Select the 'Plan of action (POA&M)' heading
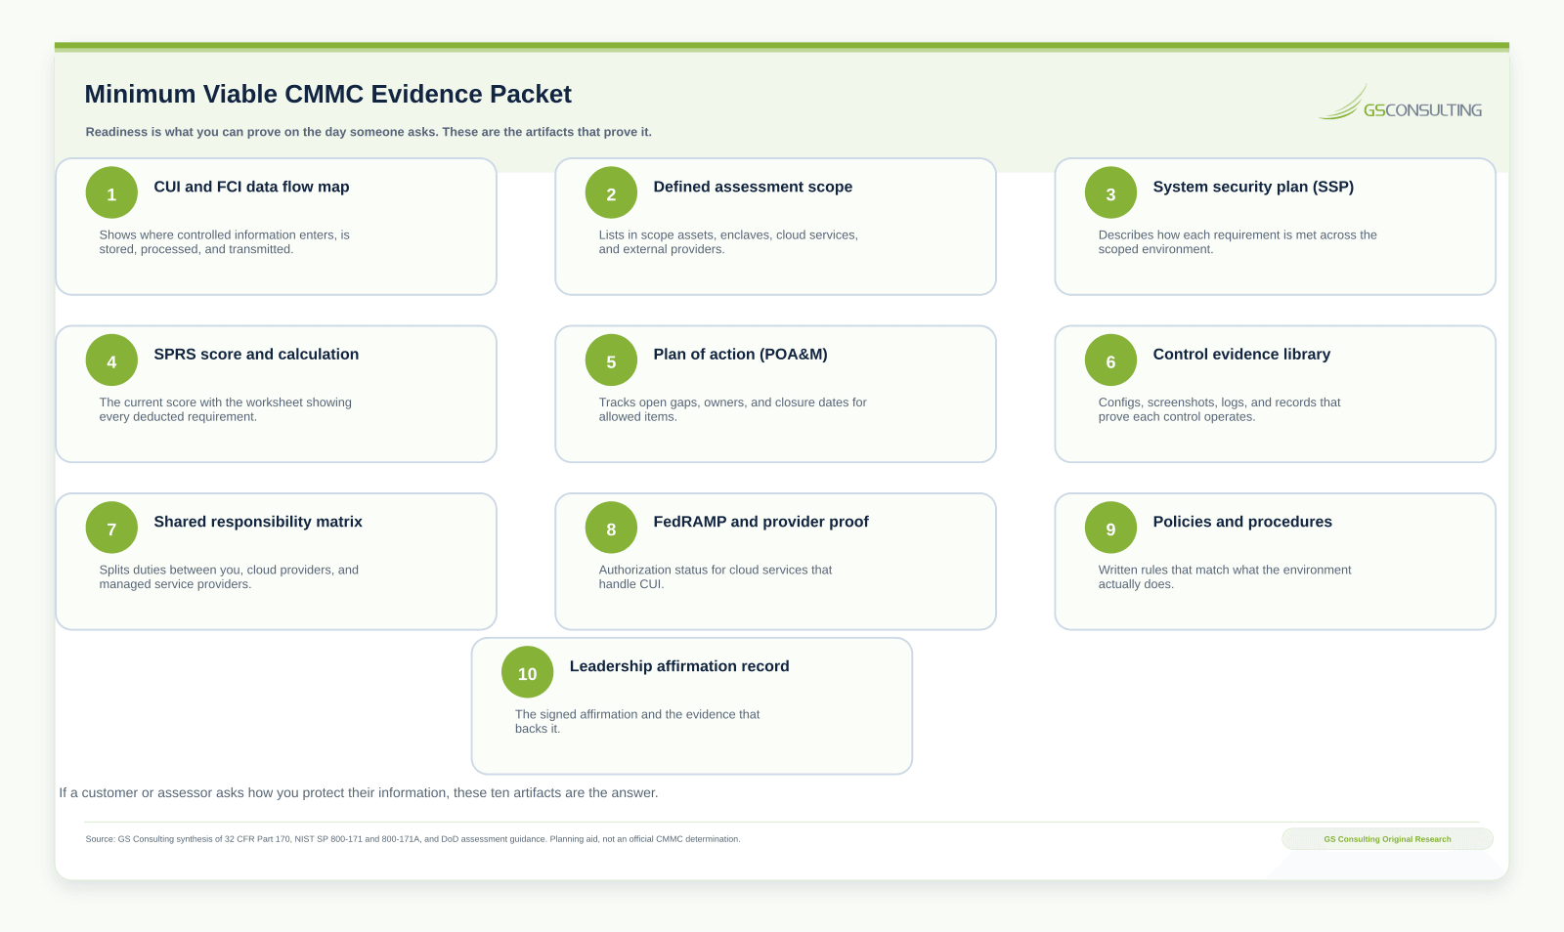 tap(740, 355)
